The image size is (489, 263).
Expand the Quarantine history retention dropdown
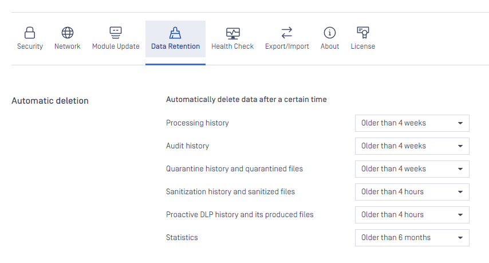click(412, 169)
